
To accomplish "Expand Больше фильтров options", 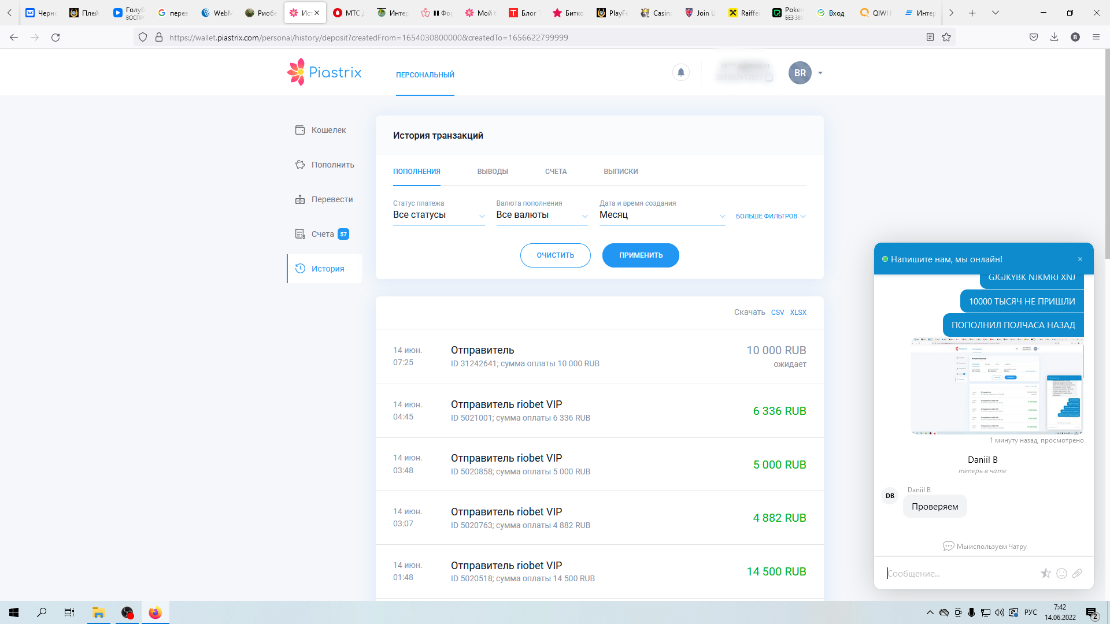I will (x=770, y=216).
